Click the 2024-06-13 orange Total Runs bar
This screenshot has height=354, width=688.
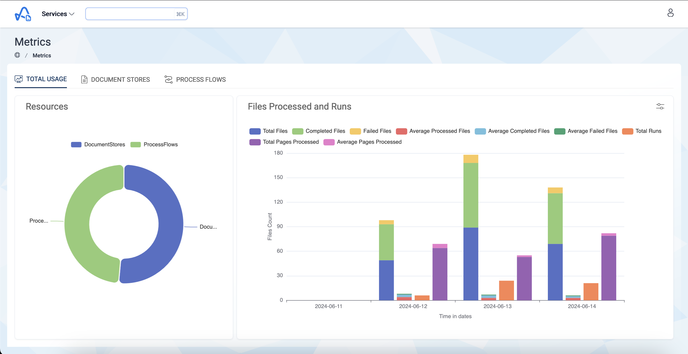point(506,290)
